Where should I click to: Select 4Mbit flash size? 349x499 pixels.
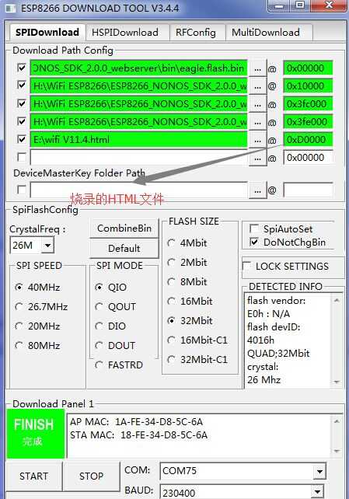(187, 243)
